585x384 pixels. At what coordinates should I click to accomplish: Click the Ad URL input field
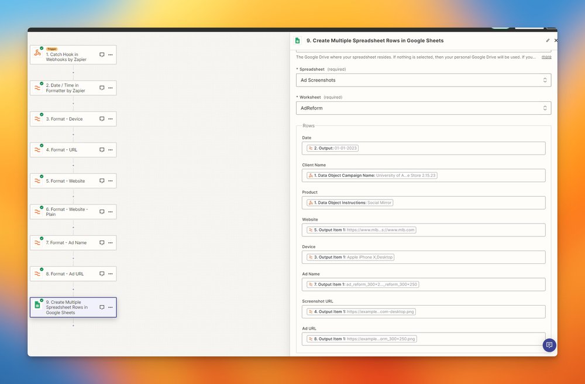pos(424,339)
